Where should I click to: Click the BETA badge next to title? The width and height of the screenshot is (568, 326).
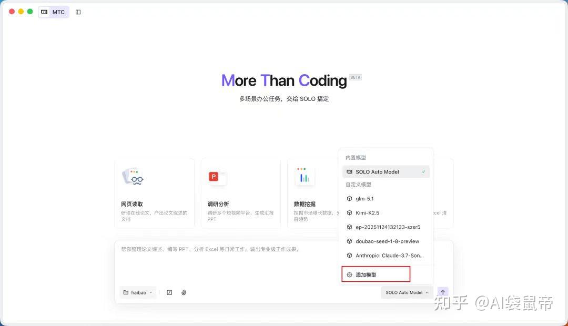(x=356, y=77)
